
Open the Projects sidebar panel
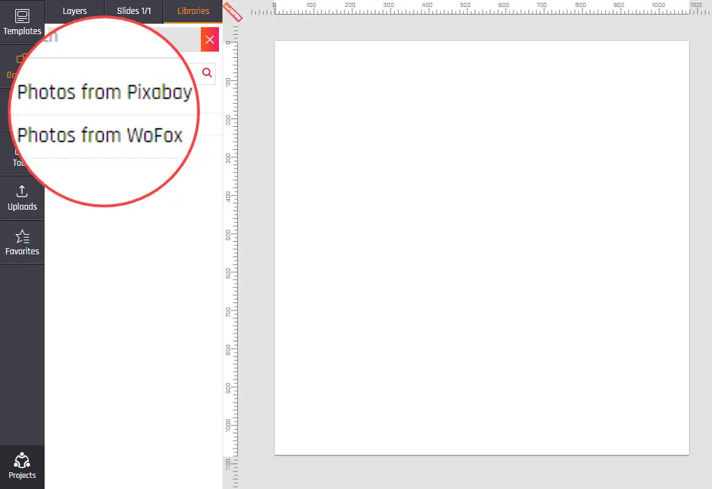point(22,467)
